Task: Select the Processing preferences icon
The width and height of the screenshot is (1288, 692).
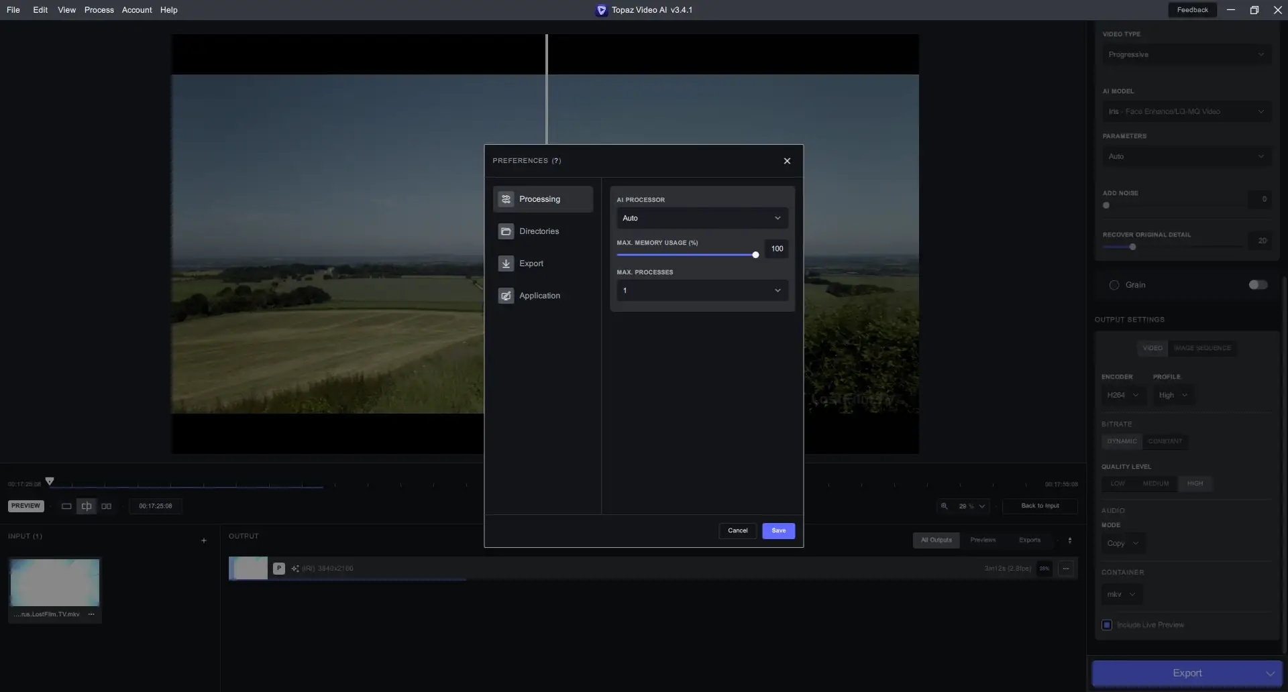Action: [x=506, y=199]
